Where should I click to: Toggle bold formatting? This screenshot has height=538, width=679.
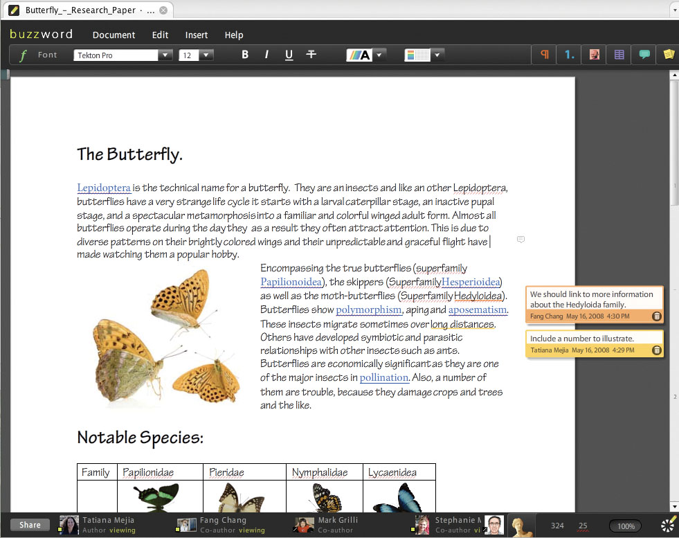(x=245, y=55)
